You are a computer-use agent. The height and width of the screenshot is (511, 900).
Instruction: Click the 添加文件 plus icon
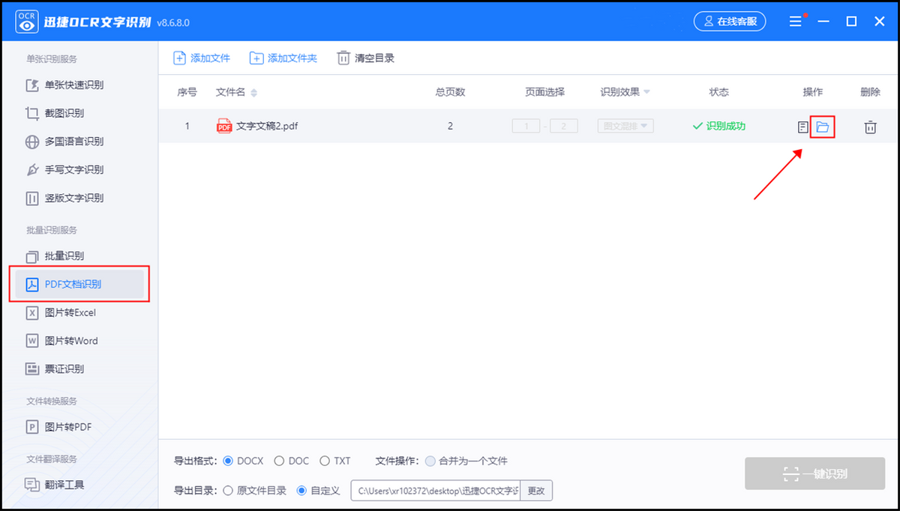point(179,58)
